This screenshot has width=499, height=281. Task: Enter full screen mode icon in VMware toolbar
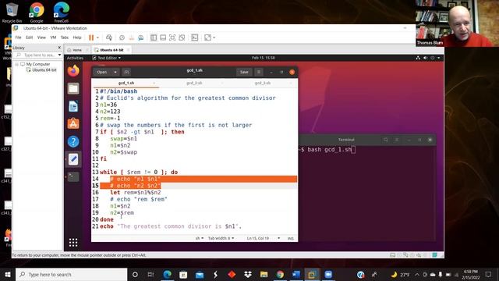[x=172, y=37]
